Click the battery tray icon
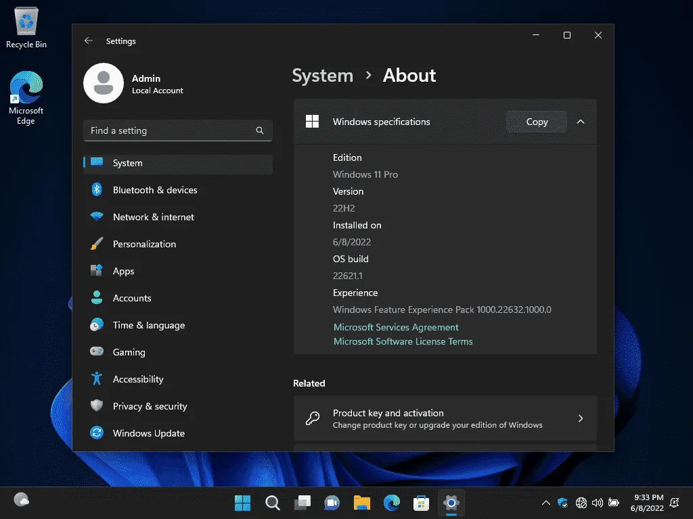The height and width of the screenshot is (519, 693). [x=613, y=502]
